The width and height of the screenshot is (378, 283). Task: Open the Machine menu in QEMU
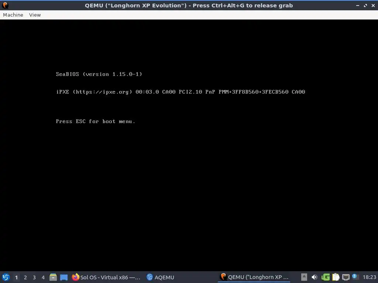tap(13, 15)
